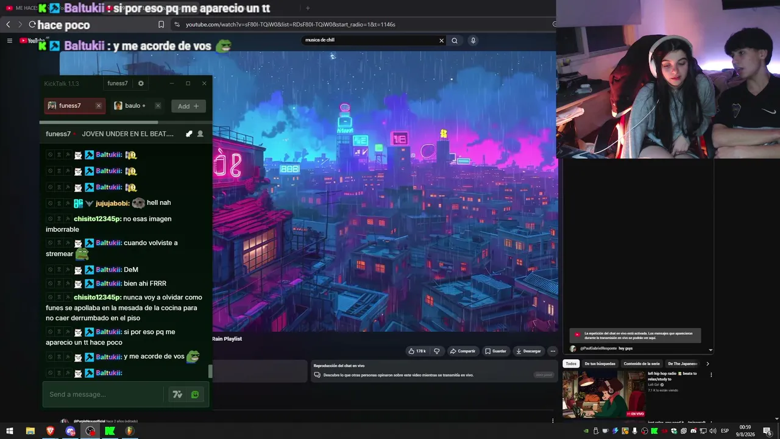
Task: Like the video with 178 k likes
Action: click(417, 351)
